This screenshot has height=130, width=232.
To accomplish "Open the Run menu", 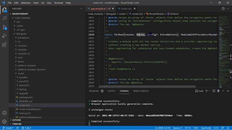I will [x=49, y=3].
